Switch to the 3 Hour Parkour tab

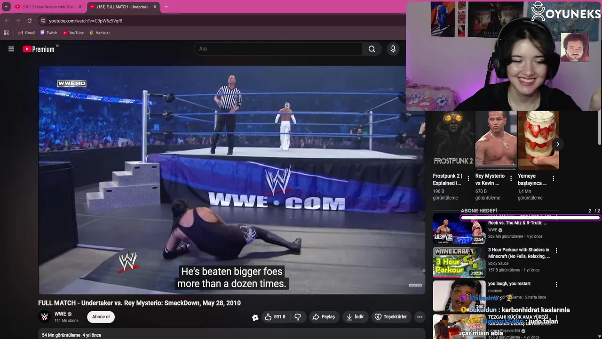pos(48,7)
